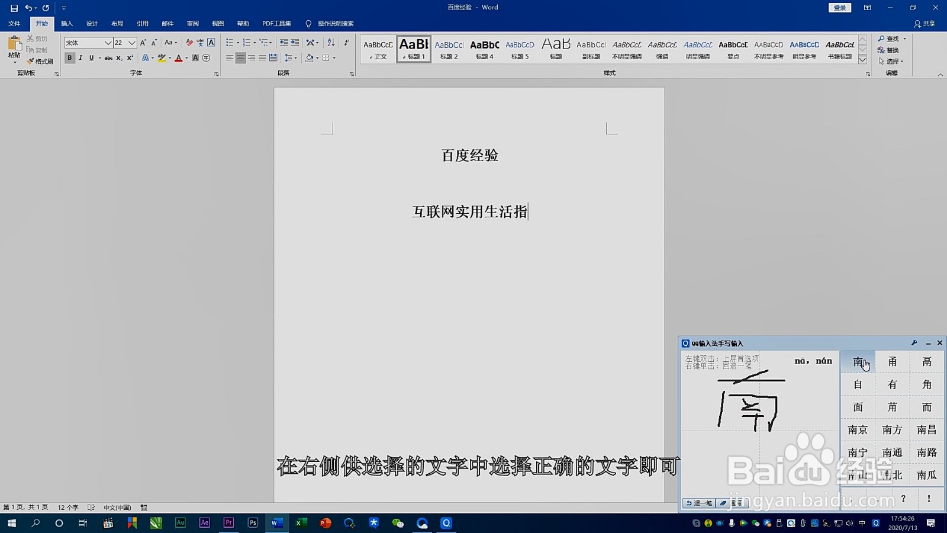947x533 pixels.
Task: Expand the styles gallery
Action: click(862, 60)
